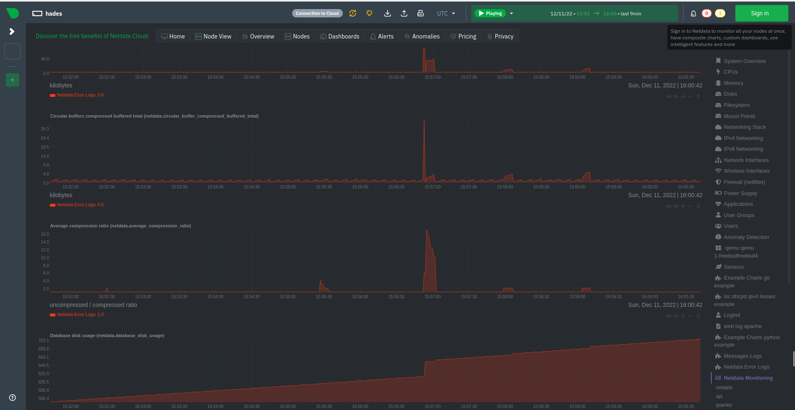The width and height of the screenshot is (795, 410).
Task: Toggle Netdata Error Logs legend with value 1.0
Action: (x=77, y=314)
